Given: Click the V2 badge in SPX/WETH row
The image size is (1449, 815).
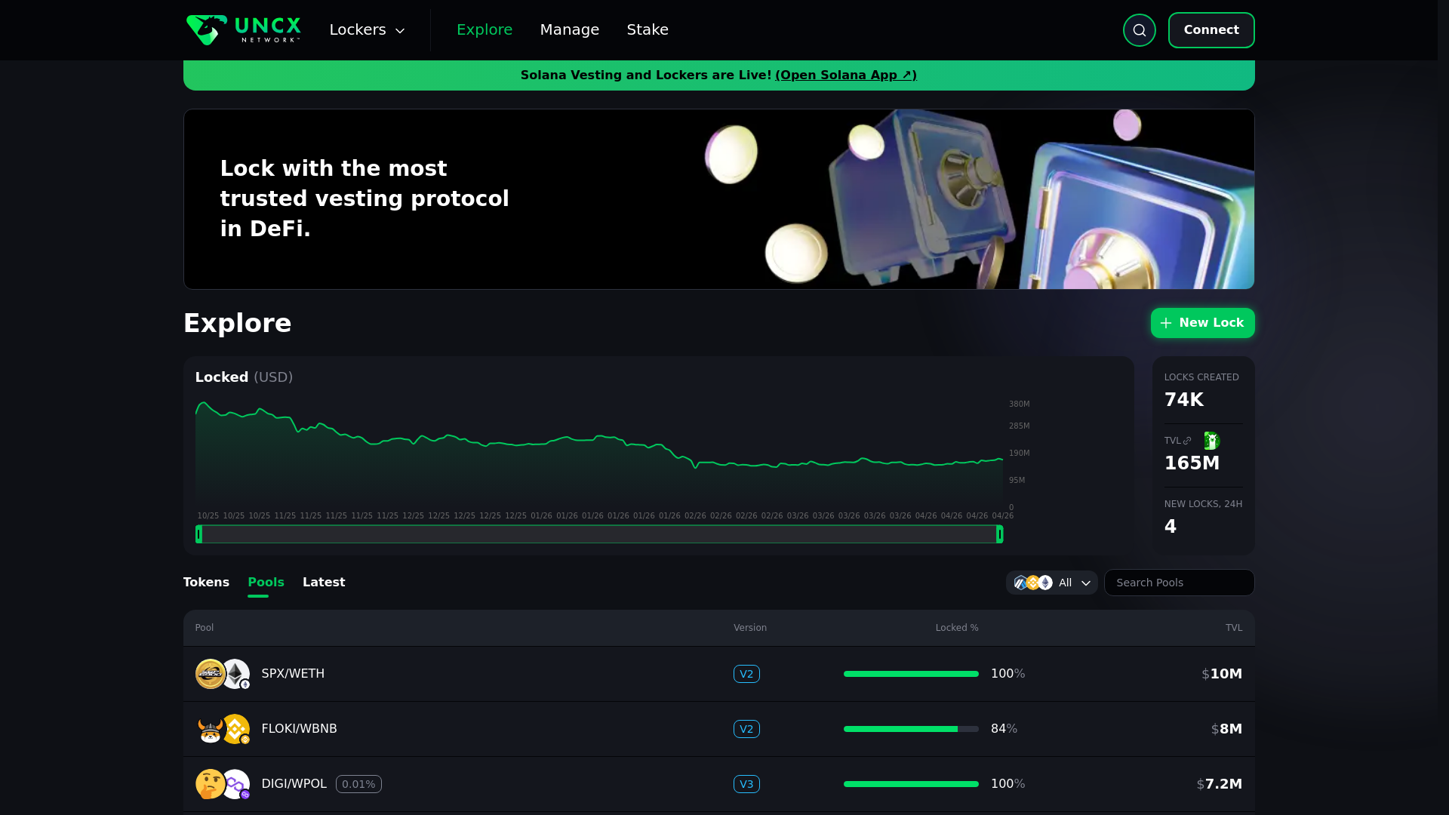Looking at the screenshot, I should point(746,674).
